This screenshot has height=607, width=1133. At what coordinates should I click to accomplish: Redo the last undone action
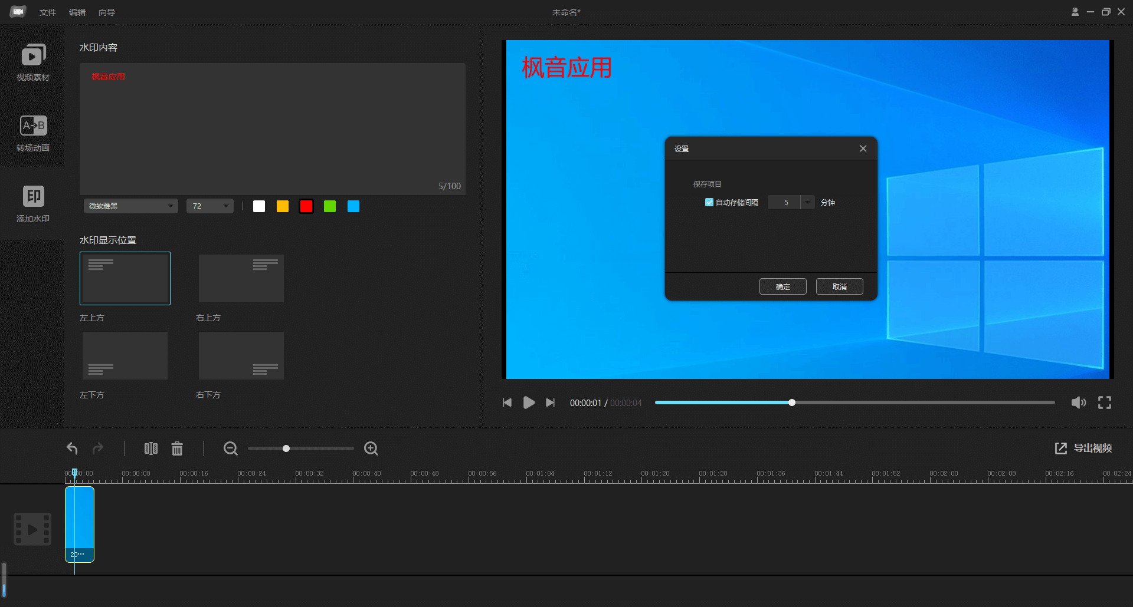[98, 448]
